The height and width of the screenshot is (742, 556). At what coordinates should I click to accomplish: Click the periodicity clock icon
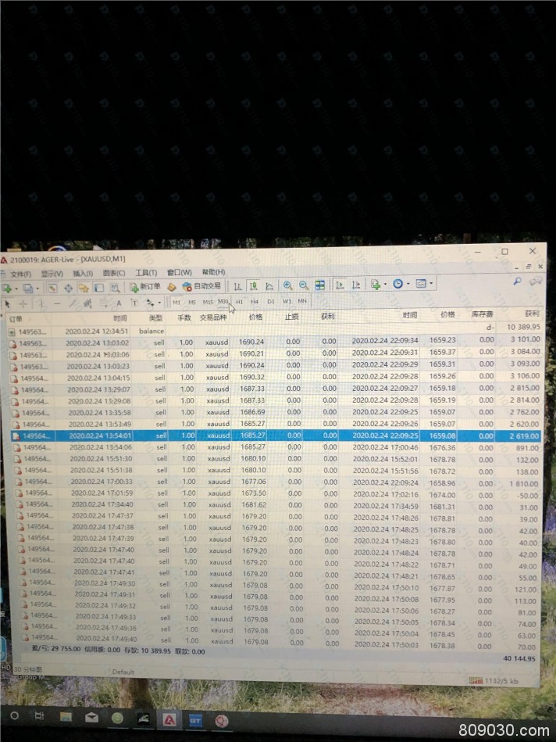[x=398, y=284]
